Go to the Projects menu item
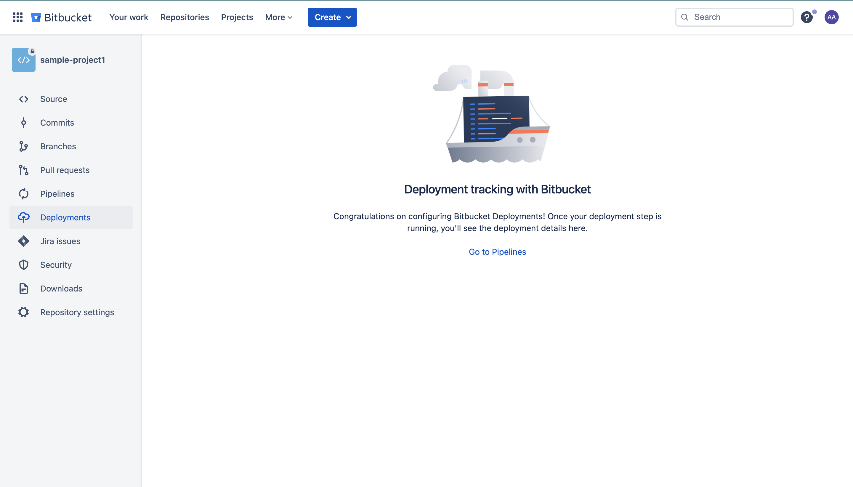 (237, 17)
